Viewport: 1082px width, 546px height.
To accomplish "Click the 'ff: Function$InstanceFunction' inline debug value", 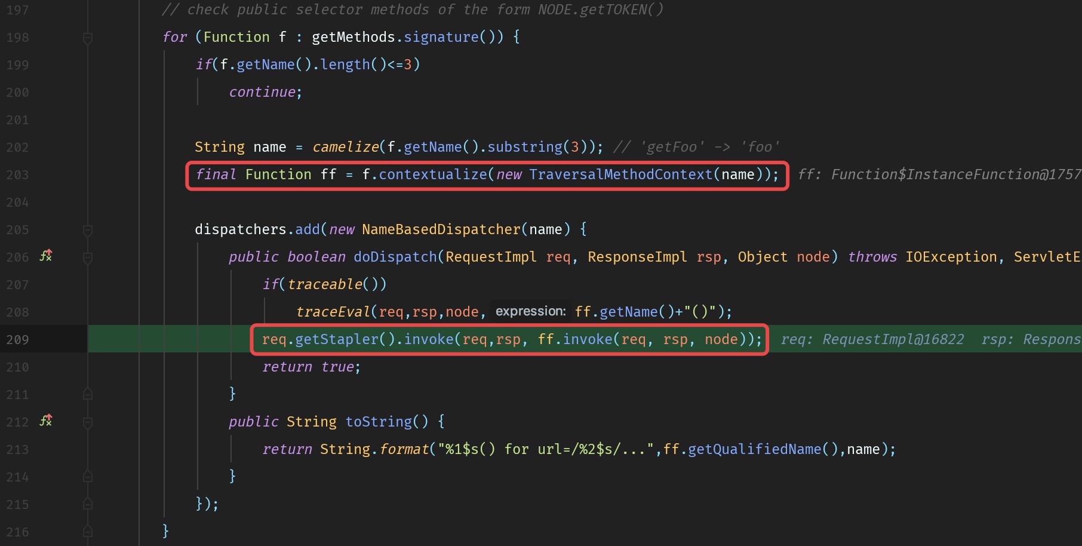I will pos(939,174).
